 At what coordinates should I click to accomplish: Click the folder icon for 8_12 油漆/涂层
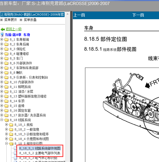coord(6,92)
